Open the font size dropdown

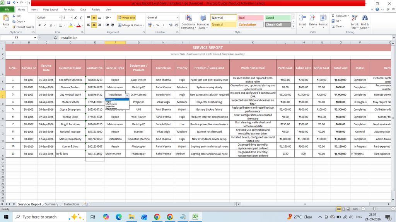click(x=71, y=18)
